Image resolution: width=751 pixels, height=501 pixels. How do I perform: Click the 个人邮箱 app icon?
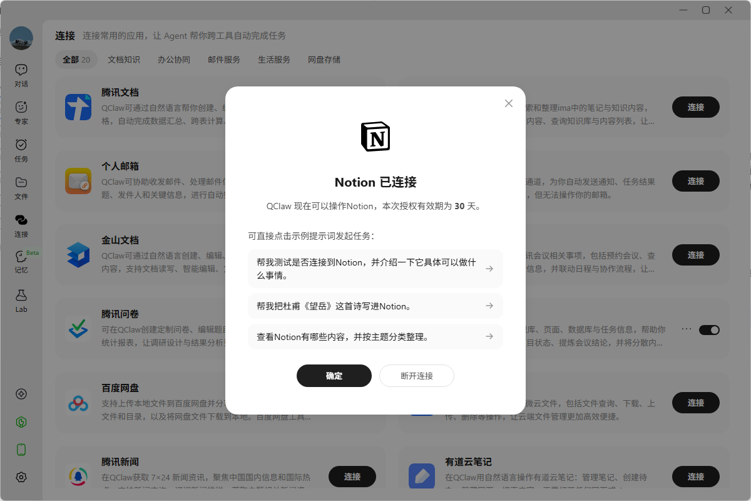coord(78,181)
